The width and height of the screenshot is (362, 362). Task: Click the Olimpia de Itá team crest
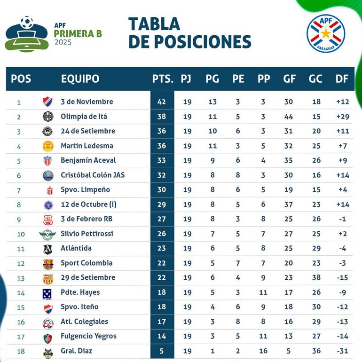point(48,117)
